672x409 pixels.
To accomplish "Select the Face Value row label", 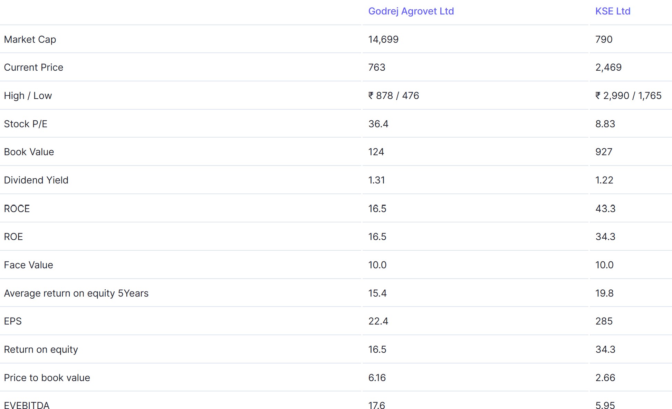I will pos(29,265).
